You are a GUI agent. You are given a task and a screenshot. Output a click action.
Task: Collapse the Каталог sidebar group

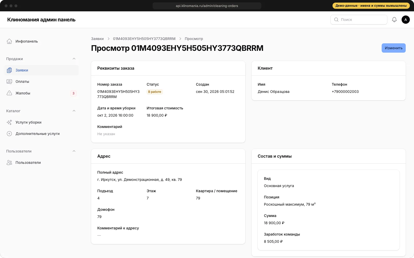click(74, 111)
